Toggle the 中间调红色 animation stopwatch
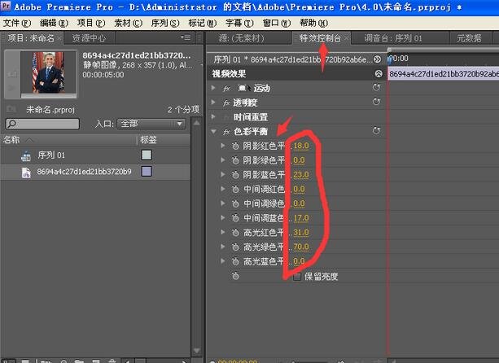Screen dimensions: 499x363 [235, 190]
